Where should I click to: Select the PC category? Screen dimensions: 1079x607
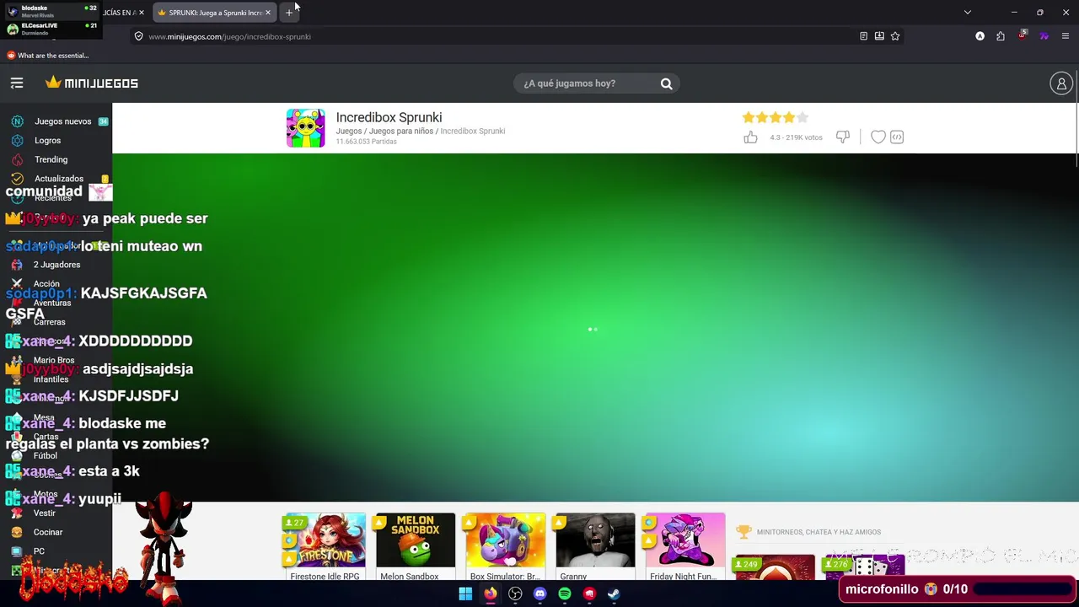click(x=39, y=551)
